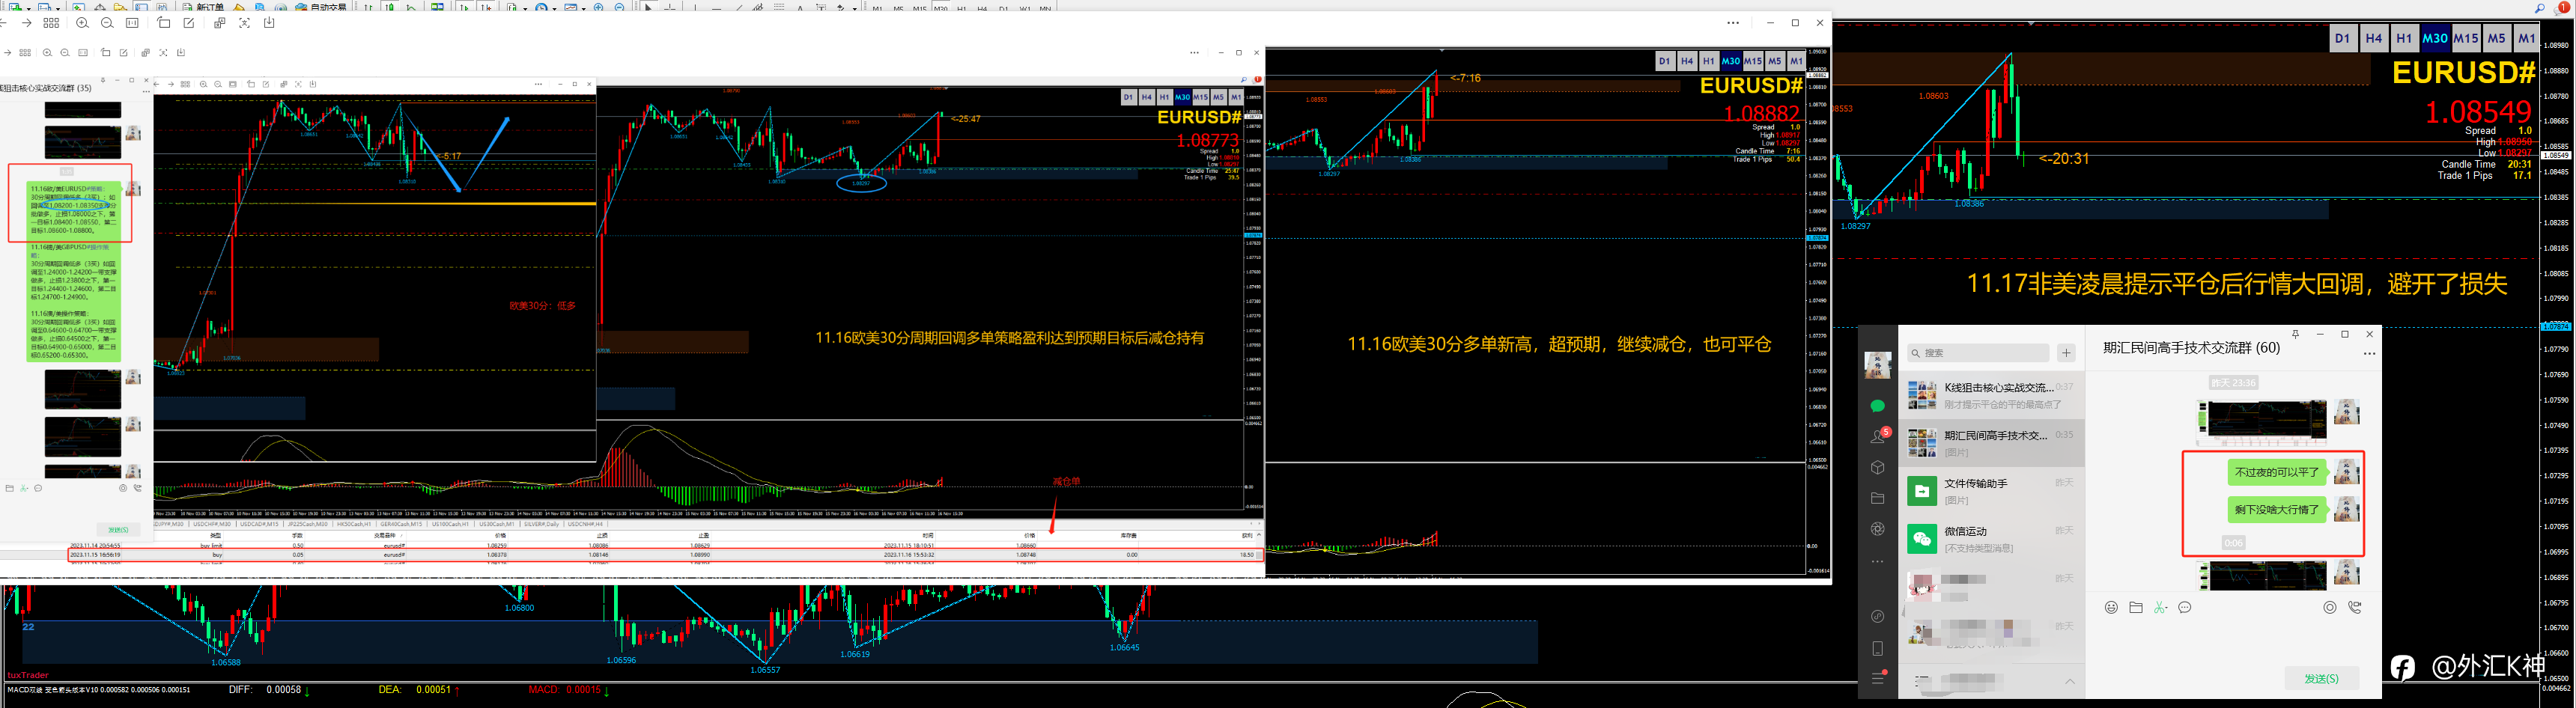Switch to the GER40Cash,M15 chart tab
This screenshot has height=708, width=2576.
coord(402,524)
